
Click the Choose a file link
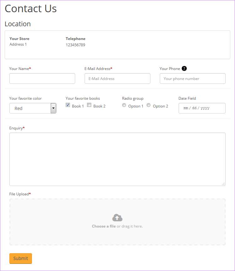[104, 226]
